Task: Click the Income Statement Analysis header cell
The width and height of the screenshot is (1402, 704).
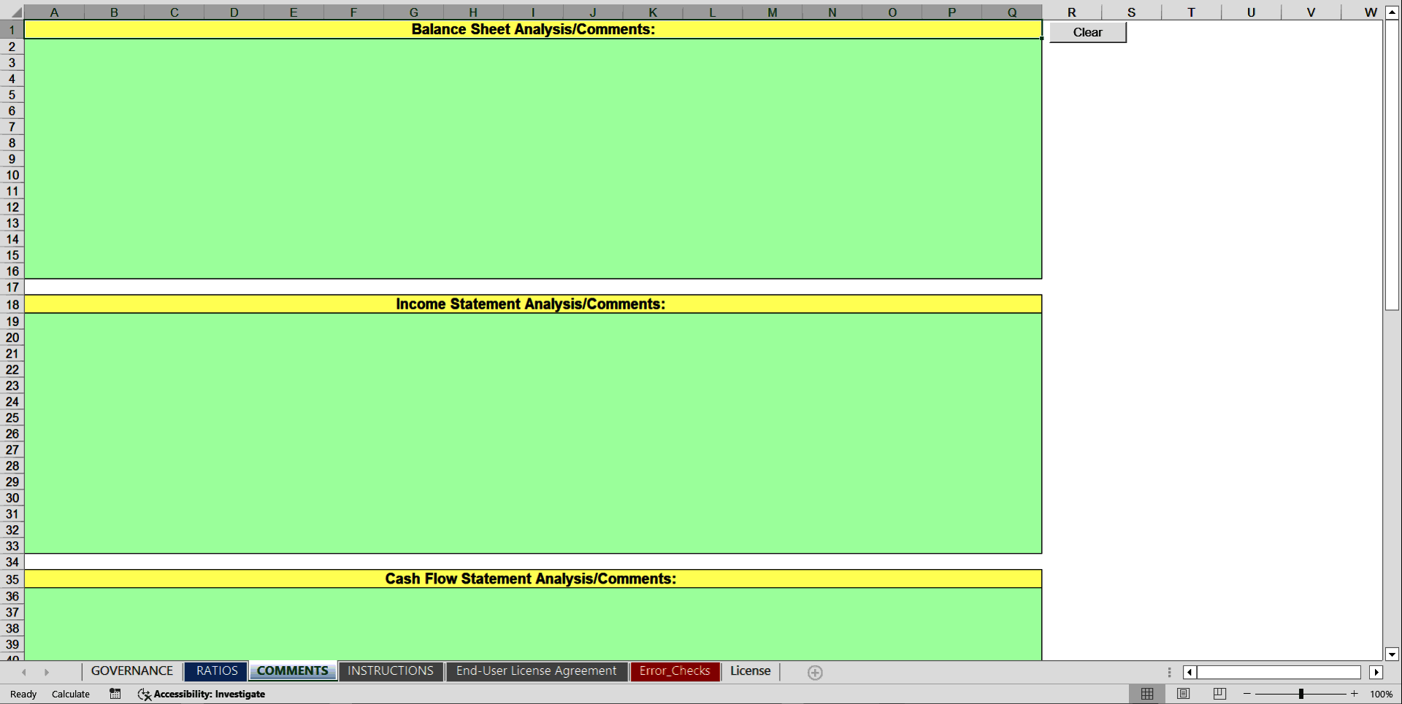Action: [x=531, y=304]
